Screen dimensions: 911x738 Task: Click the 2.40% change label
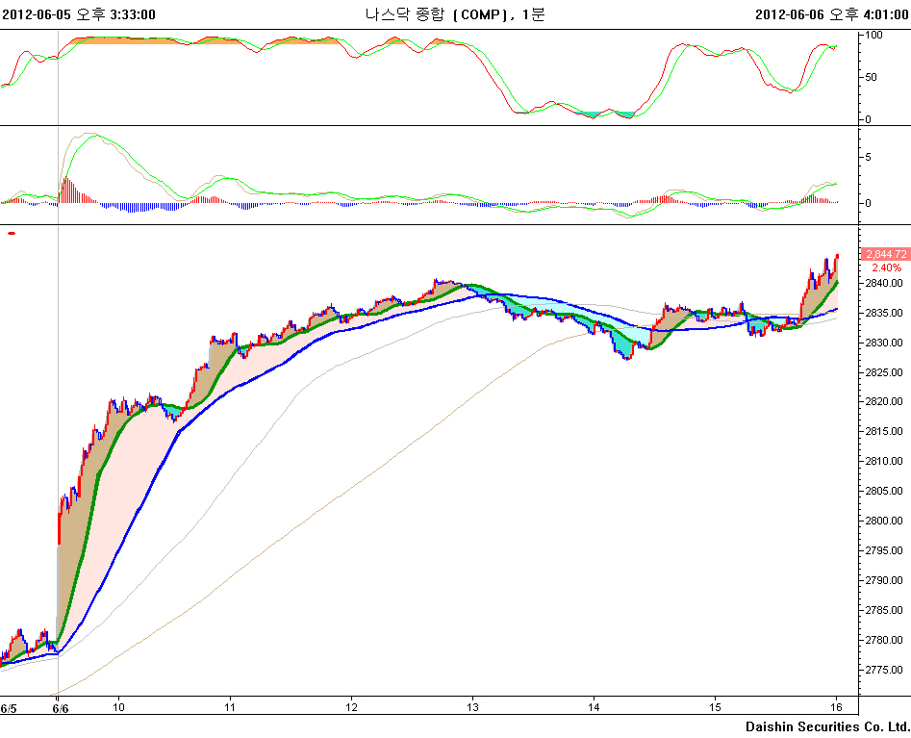point(886,267)
